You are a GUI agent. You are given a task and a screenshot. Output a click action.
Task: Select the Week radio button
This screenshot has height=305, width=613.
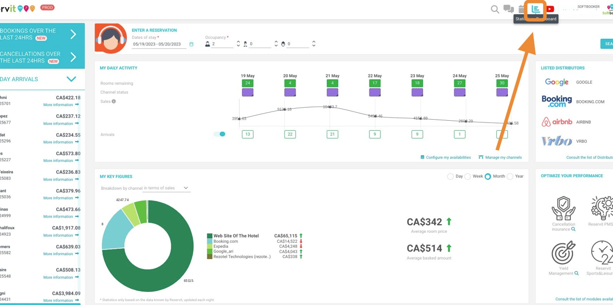click(x=468, y=177)
